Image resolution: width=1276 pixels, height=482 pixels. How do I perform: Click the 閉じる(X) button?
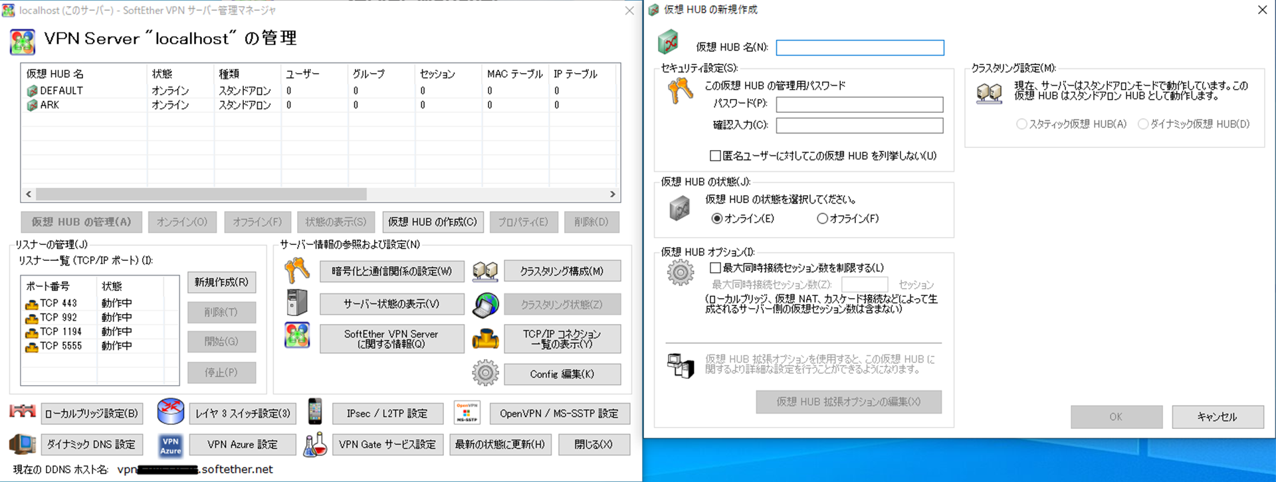click(594, 444)
